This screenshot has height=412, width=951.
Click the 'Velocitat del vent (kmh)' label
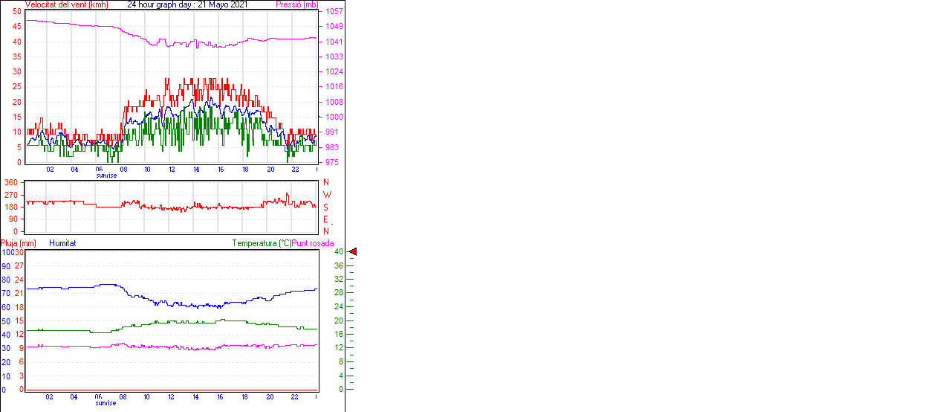66,4
